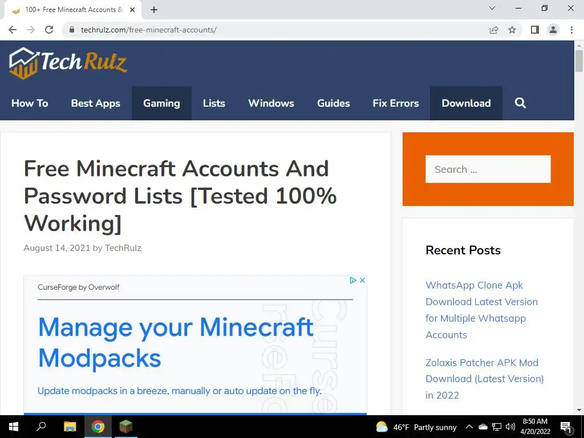584x438 pixels.
Task: Open a new tab with the plus button
Action: coord(154,10)
